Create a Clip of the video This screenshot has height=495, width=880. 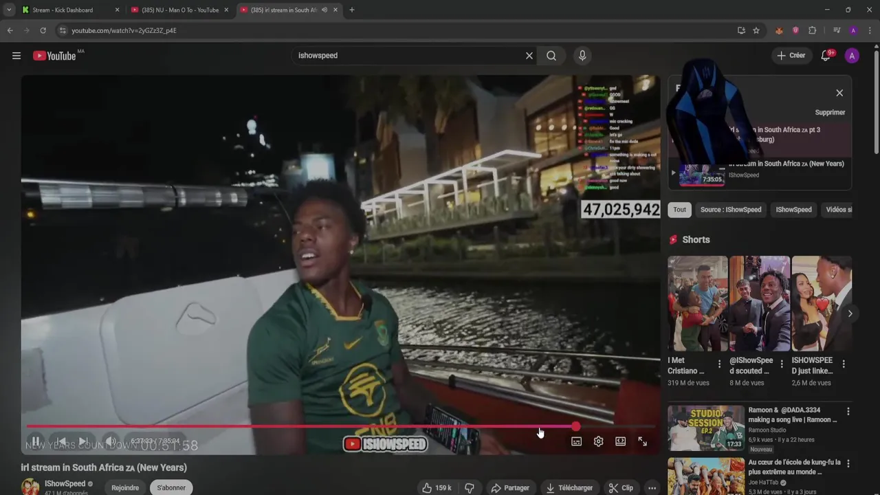(x=621, y=487)
